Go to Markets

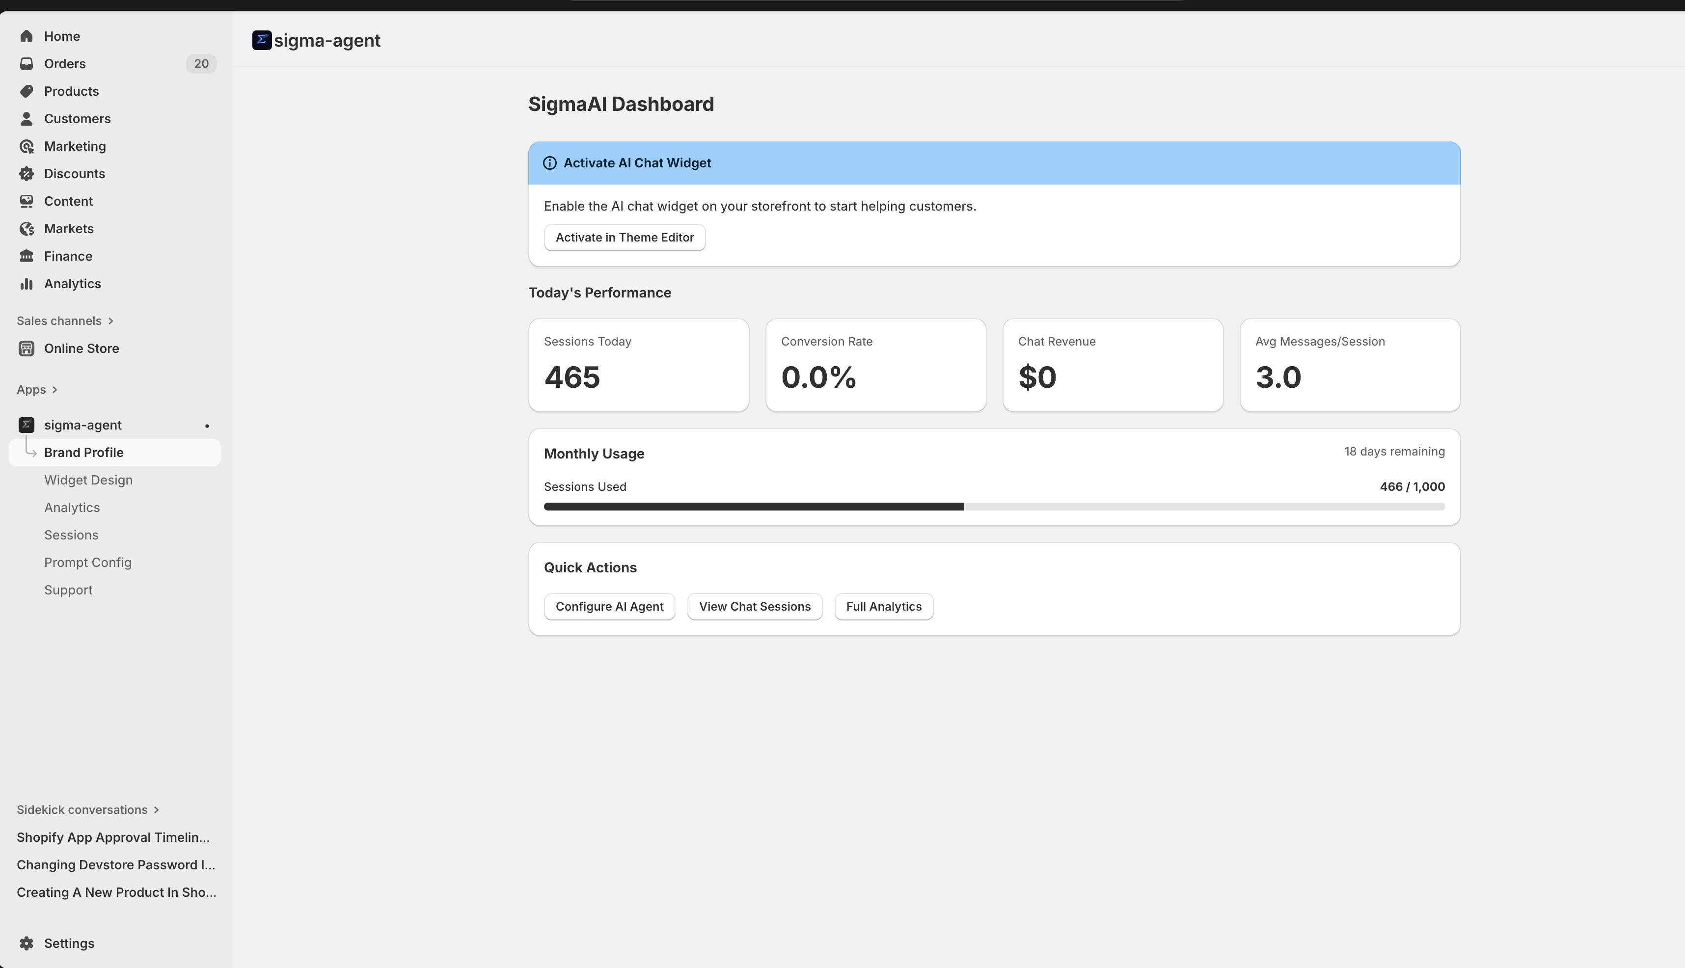115,229
